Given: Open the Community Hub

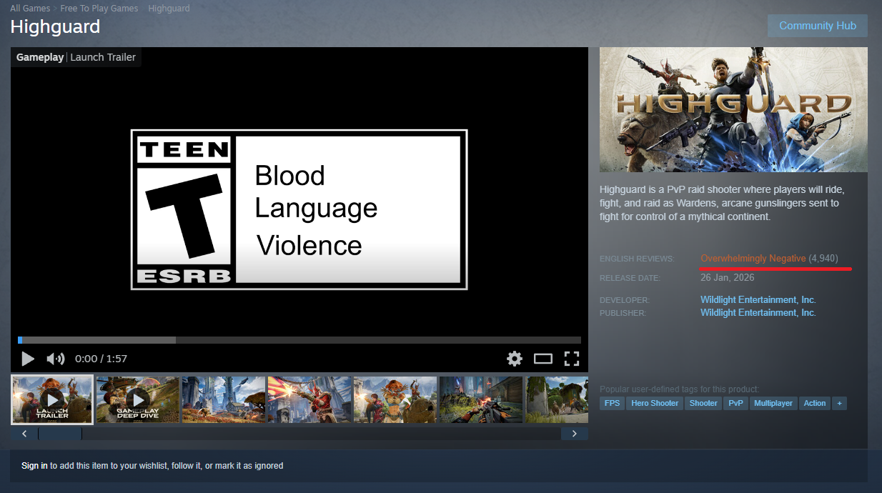Looking at the screenshot, I should tap(818, 25).
